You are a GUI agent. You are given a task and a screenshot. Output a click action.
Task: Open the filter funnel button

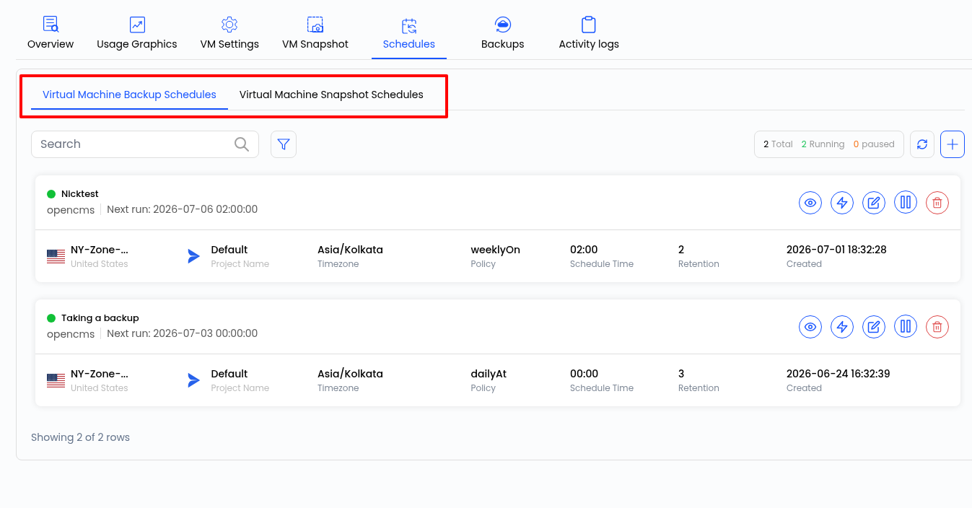pyautogui.click(x=284, y=144)
